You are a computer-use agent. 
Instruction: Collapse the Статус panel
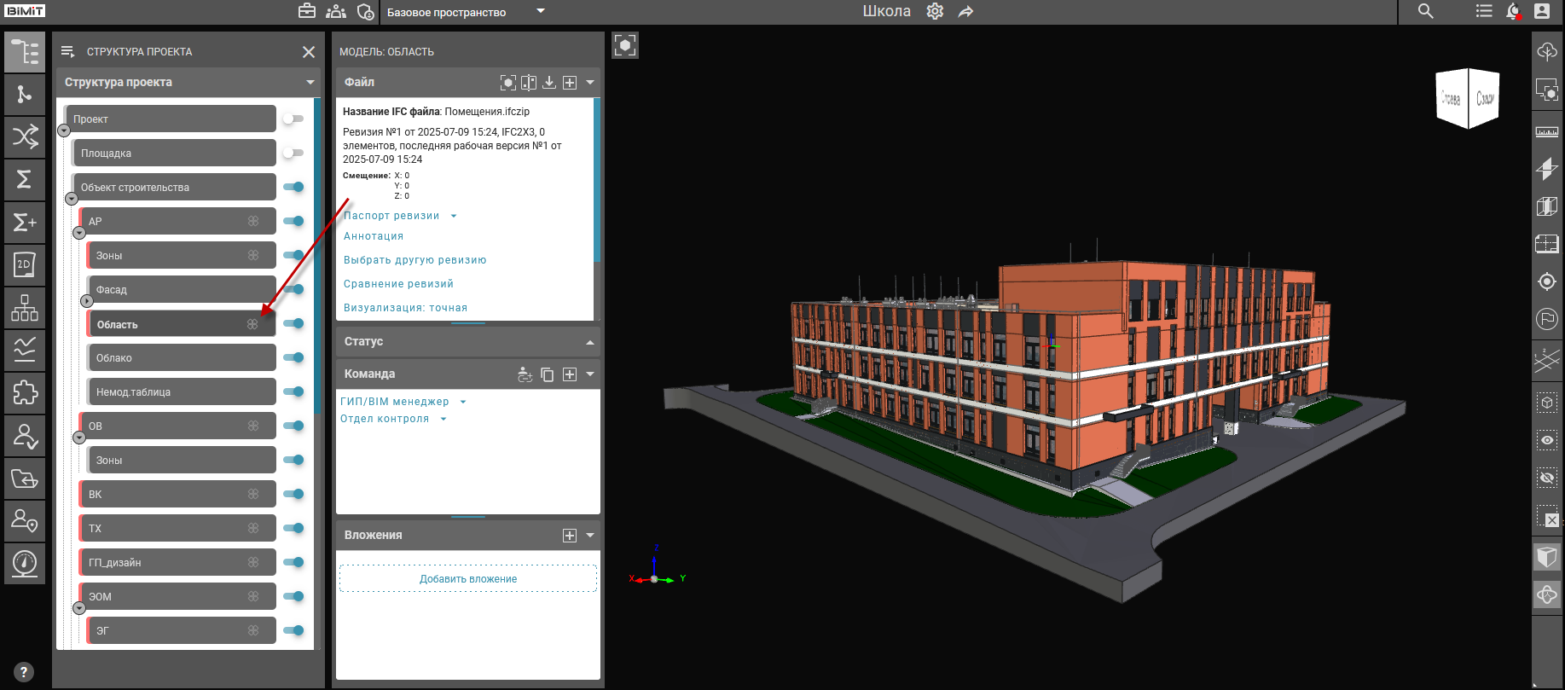(589, 342)
